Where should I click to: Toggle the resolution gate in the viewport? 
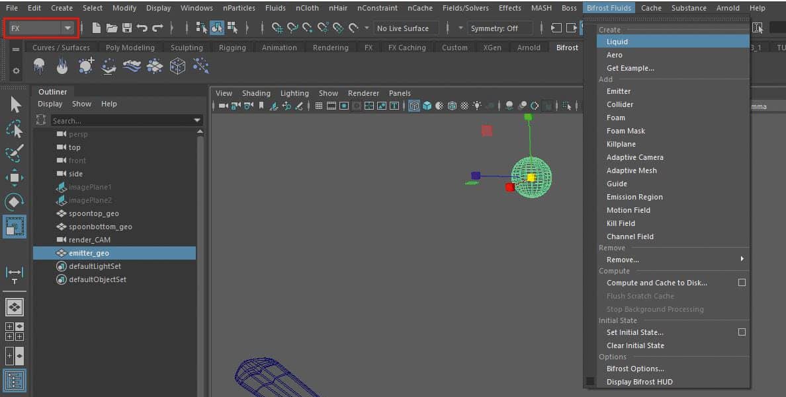click(344, 106)
